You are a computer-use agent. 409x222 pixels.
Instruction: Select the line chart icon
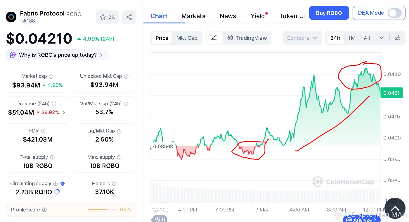click(x=214, y=38)
